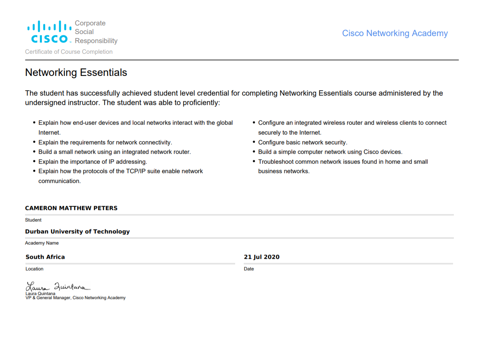Click the Build a small network bullet
The height and width of the screenshot is (340, 483).
(x=114, y=152)
